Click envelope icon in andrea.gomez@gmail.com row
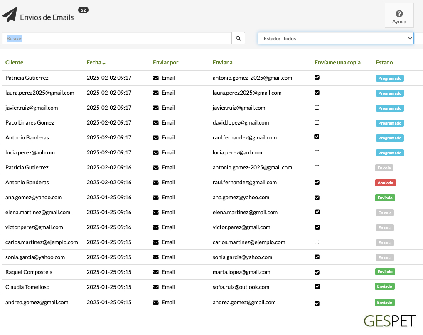 pos(156,303)
